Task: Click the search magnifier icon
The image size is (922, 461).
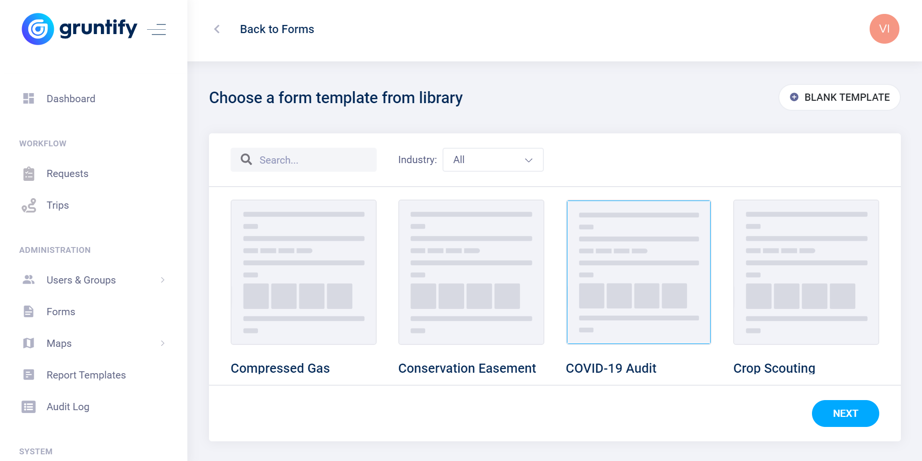Action: point(246,159)
